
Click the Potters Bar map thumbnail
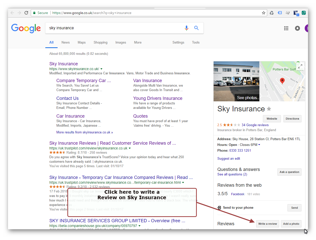pos(282,81)
